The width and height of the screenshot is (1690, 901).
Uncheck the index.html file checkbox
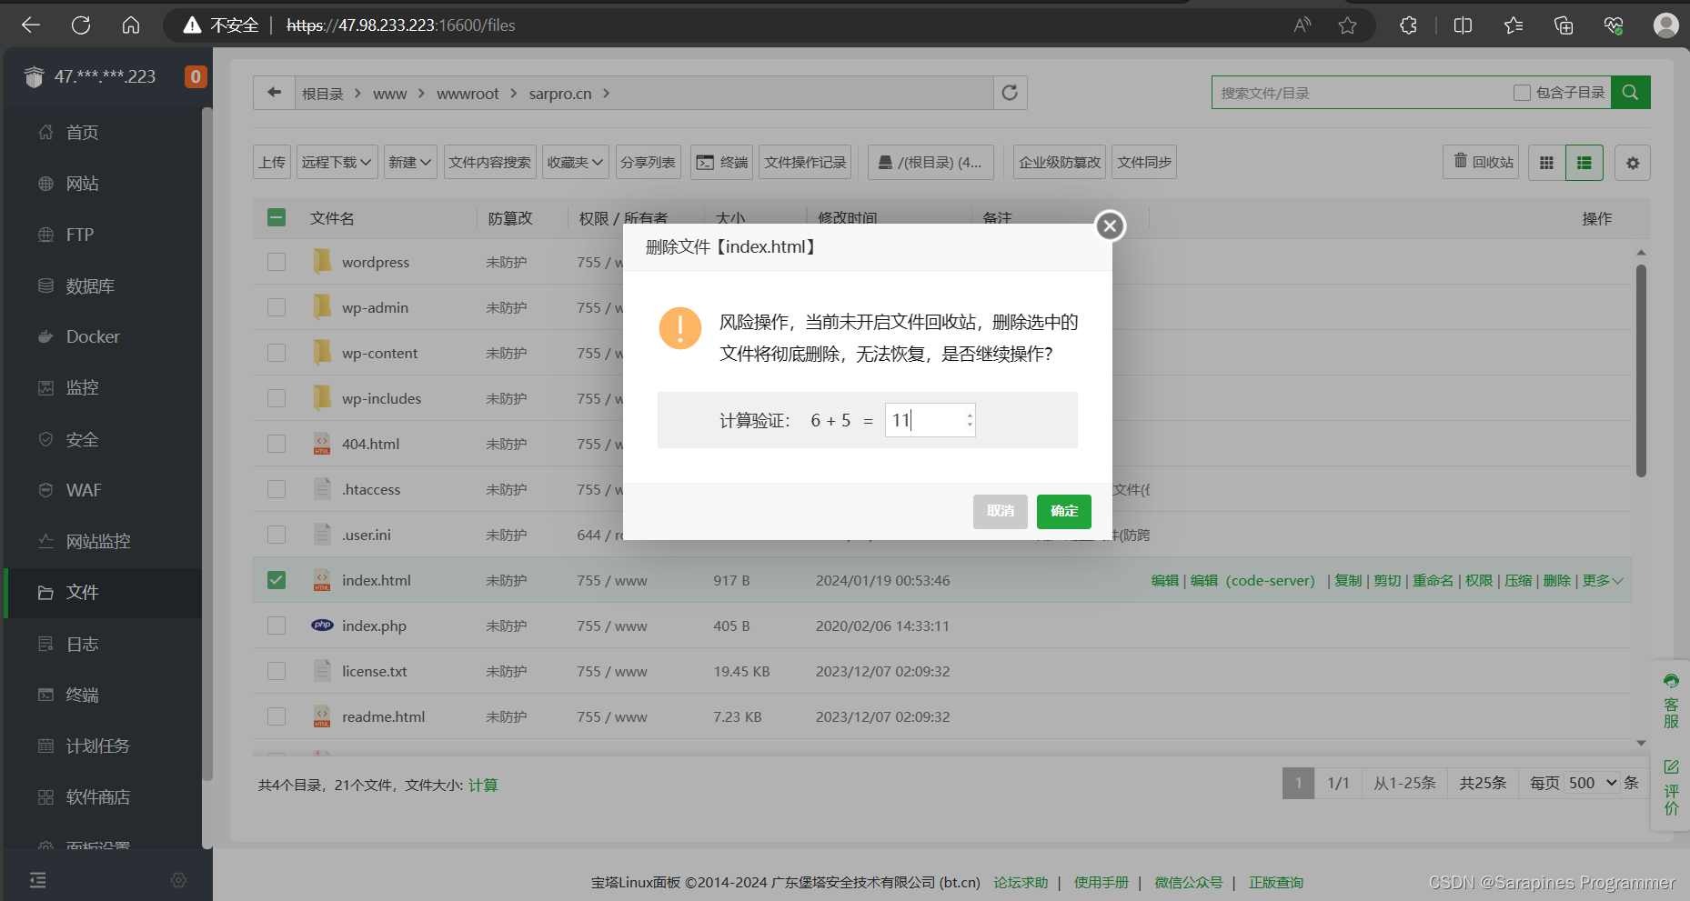(277, 580)
